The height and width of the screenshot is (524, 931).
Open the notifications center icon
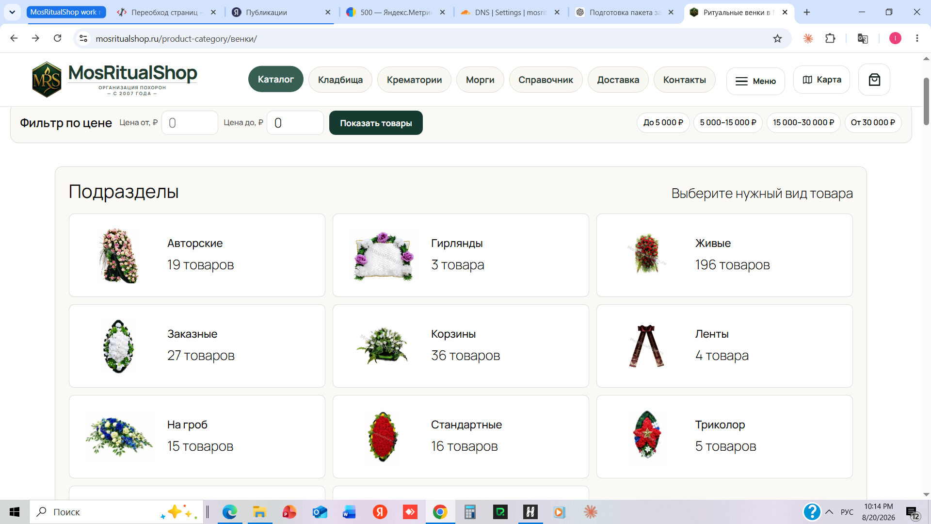912,512
